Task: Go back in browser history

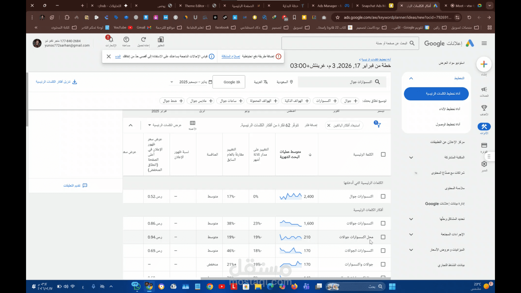Action: tap(489, 18)
